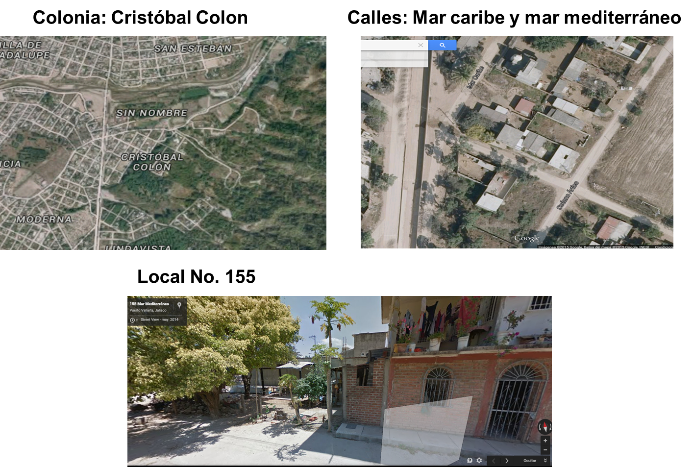Click the CRISTÓBAL COLÓN label on the satellite map
Viewport: 693px width, 467px height.
coord(152,162)
